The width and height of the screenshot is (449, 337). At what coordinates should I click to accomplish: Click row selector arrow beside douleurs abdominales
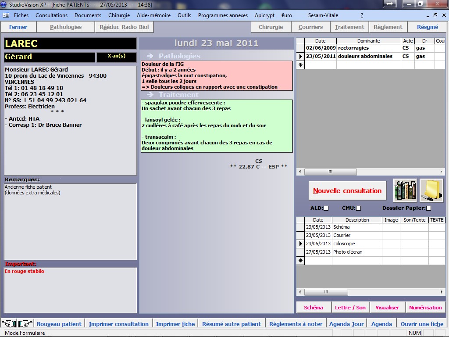pyautogui.click(x=301, y=57)
